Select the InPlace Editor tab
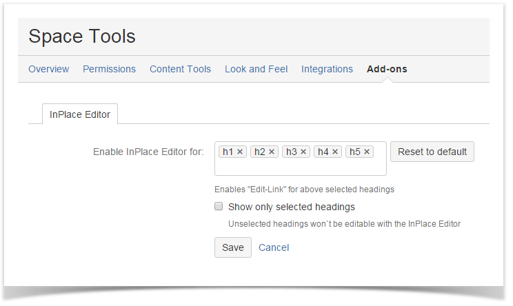The image size is (513, 306). coord(80,114)
